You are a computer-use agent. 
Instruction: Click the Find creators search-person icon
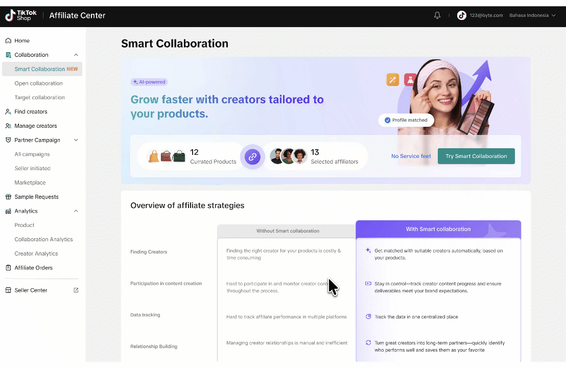point(8,111)
